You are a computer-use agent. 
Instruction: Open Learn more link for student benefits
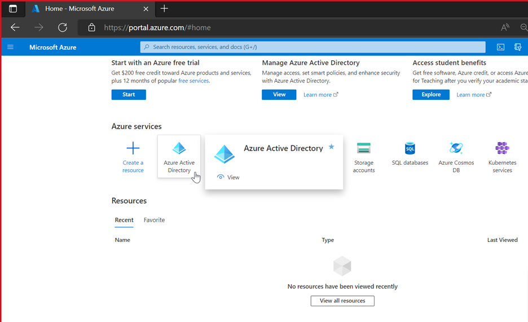(474, 95)
